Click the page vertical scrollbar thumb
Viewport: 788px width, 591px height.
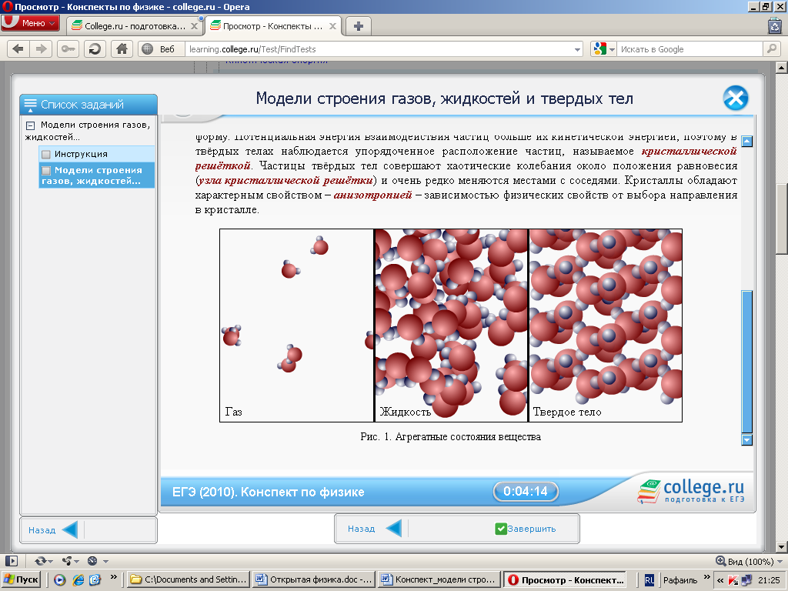782,219
